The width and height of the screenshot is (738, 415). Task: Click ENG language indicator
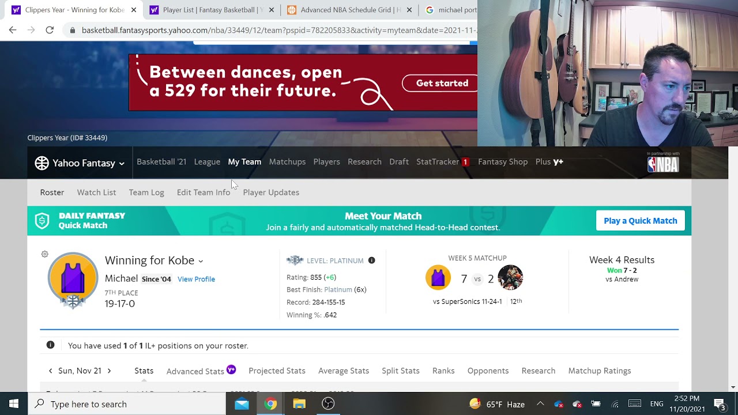[x=656, y=404]
